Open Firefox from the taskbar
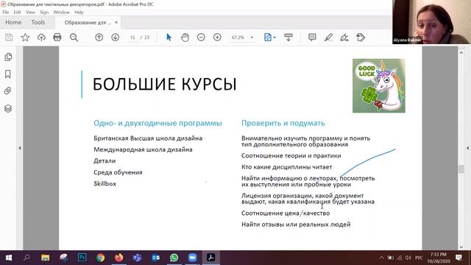The width and height of the screenshot is (471, 265). click(x=119, y=258)
